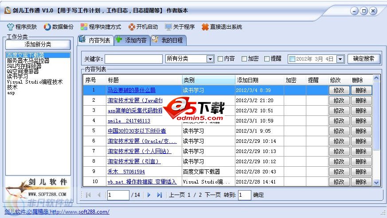The image size is (387, 218).
Task: Click the 确定搜索 button
Action: [x=364, y=59]
